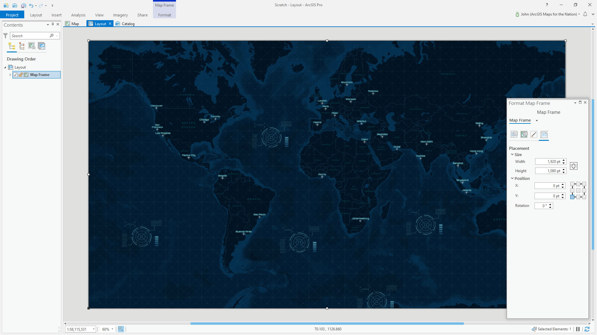Click the lock icon on Map Frame

(x=21, y=75)
